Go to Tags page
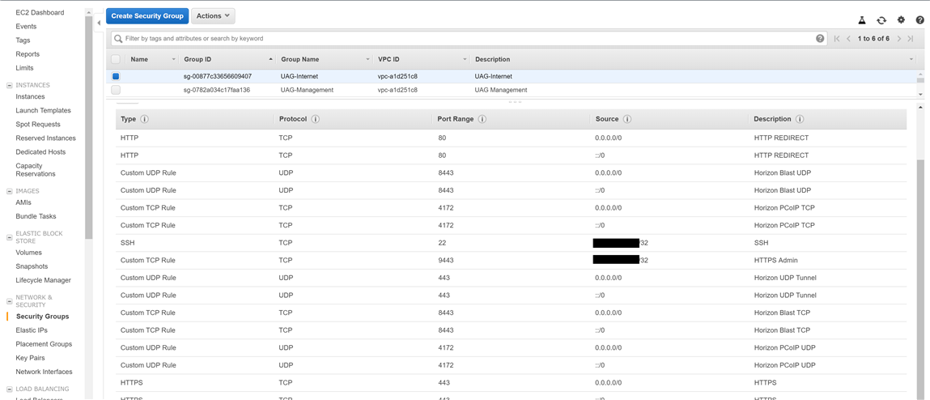This screenshot has width=930, height=400. [23, 40]
